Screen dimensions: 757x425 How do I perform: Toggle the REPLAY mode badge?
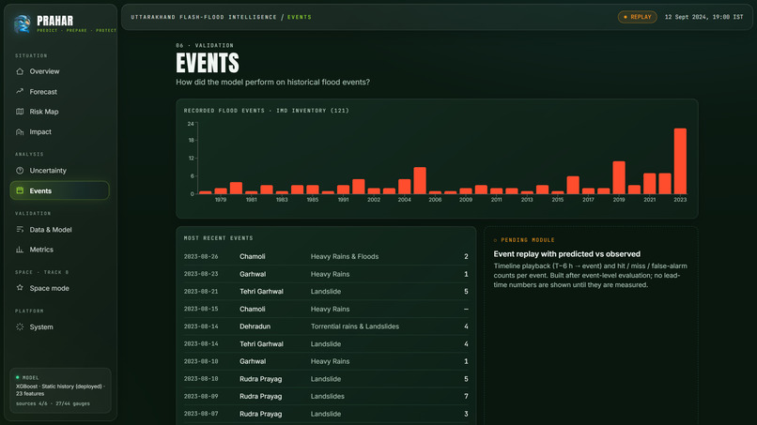[638, 17]
